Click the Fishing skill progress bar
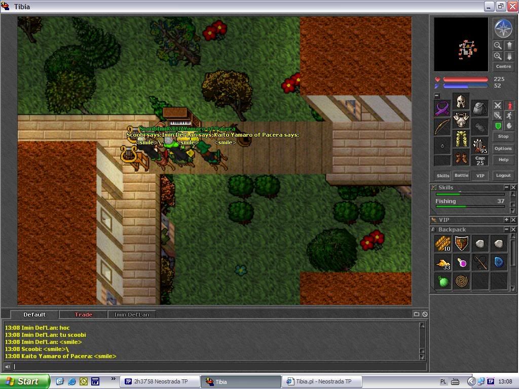Viewport: 519px width, 389px height. [x=470, y=207]
